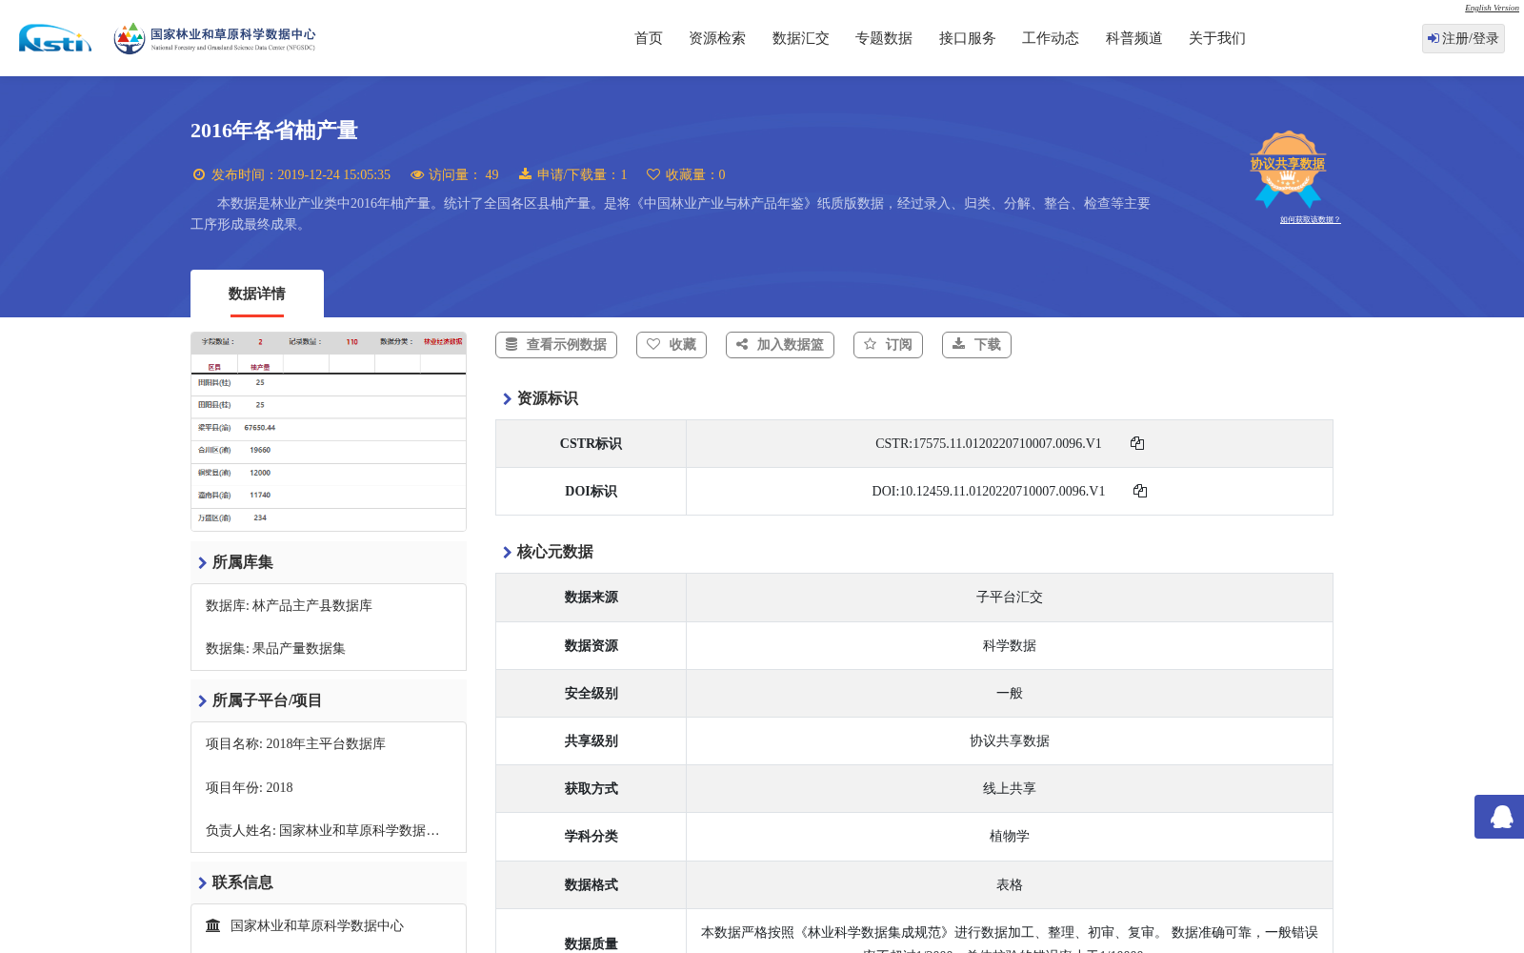Viewport: 1524px width, 953px height.
Task: Collapse the 核心元数据 section chevron
Action: 507,553
